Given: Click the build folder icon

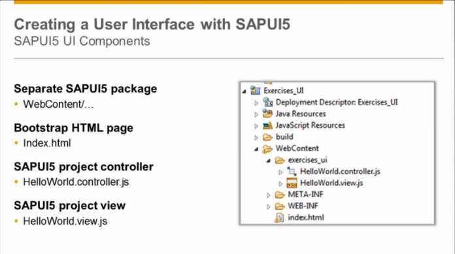Looking at the screenshot, I should point(267,137).
